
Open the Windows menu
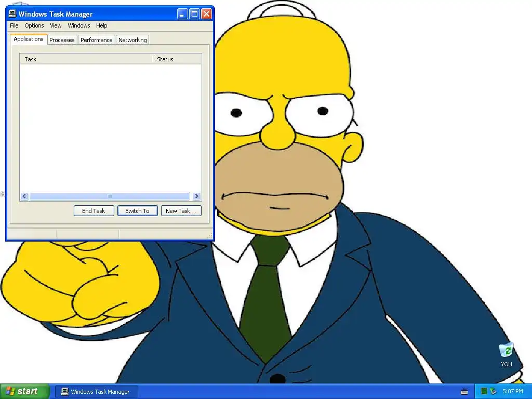(x=79, y=25)
